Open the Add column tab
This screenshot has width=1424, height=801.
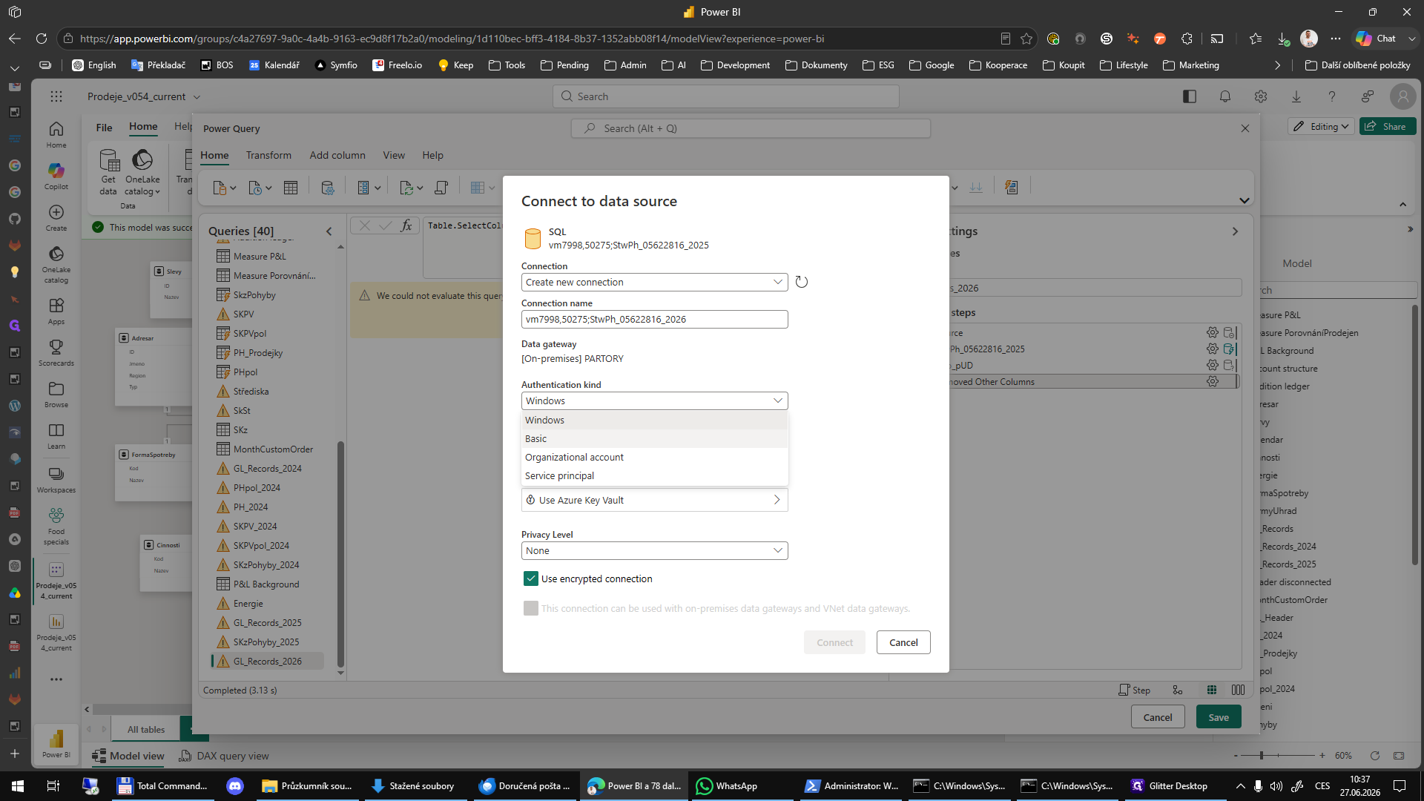point(337,155)
